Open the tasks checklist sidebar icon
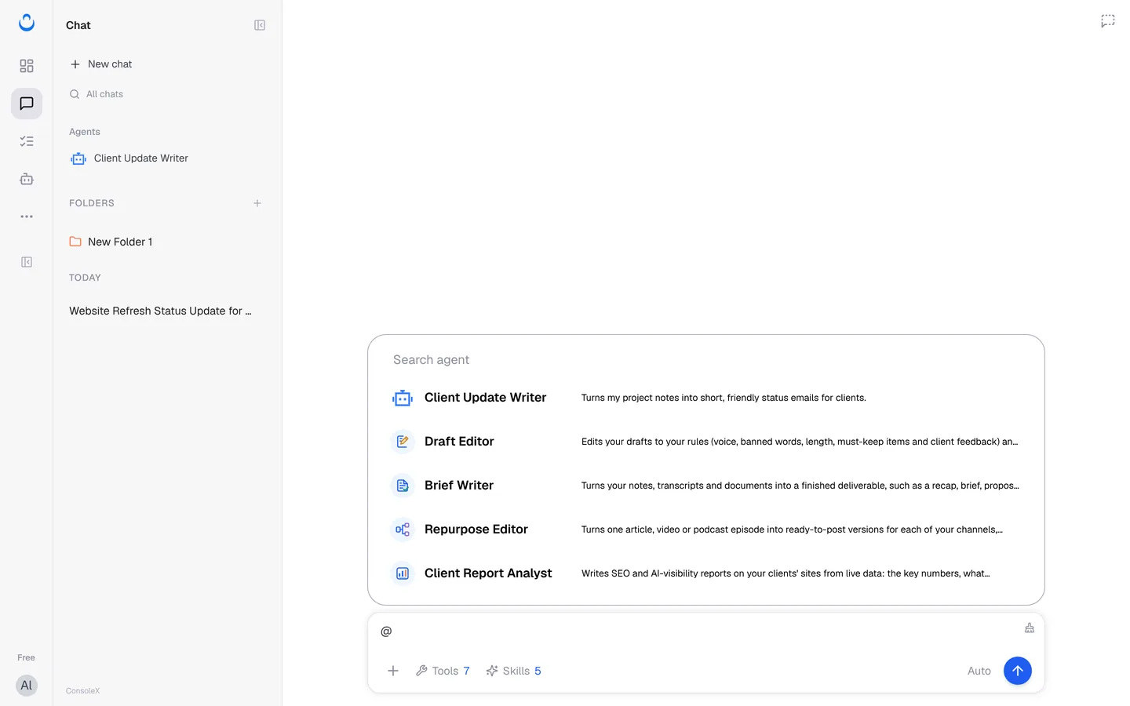Image resolution: width=1130 pixels, height=706 pixels. point(27,141)
